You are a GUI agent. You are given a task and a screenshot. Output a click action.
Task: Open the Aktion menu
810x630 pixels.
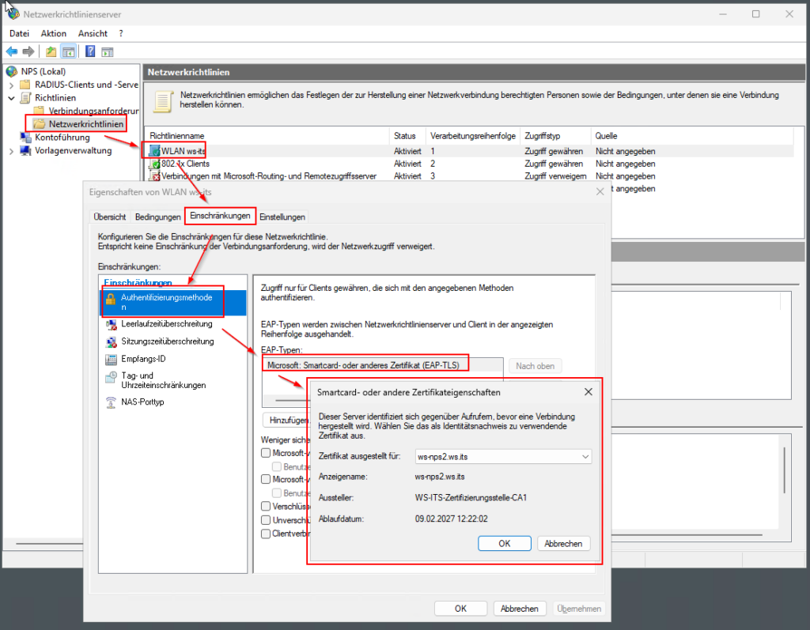[x=54, y=33]
